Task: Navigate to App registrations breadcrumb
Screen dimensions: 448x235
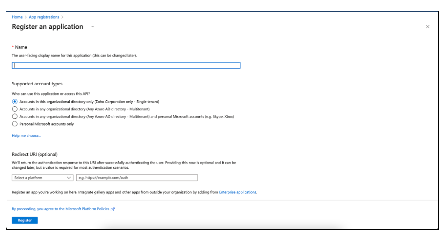Action: click(44, 17)
